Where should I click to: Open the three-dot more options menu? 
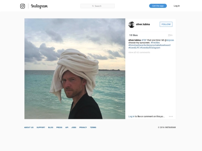(171, 116)
